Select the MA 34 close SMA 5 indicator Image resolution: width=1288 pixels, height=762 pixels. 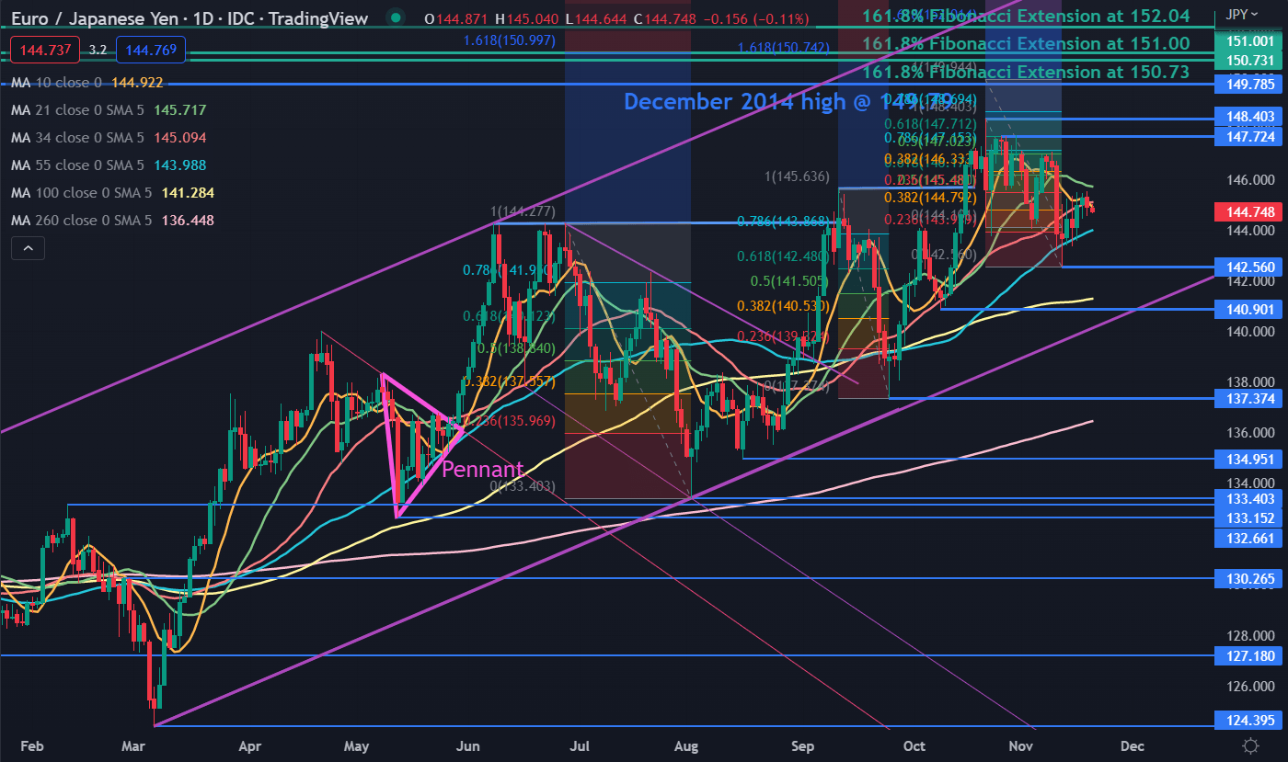(109, 138)
